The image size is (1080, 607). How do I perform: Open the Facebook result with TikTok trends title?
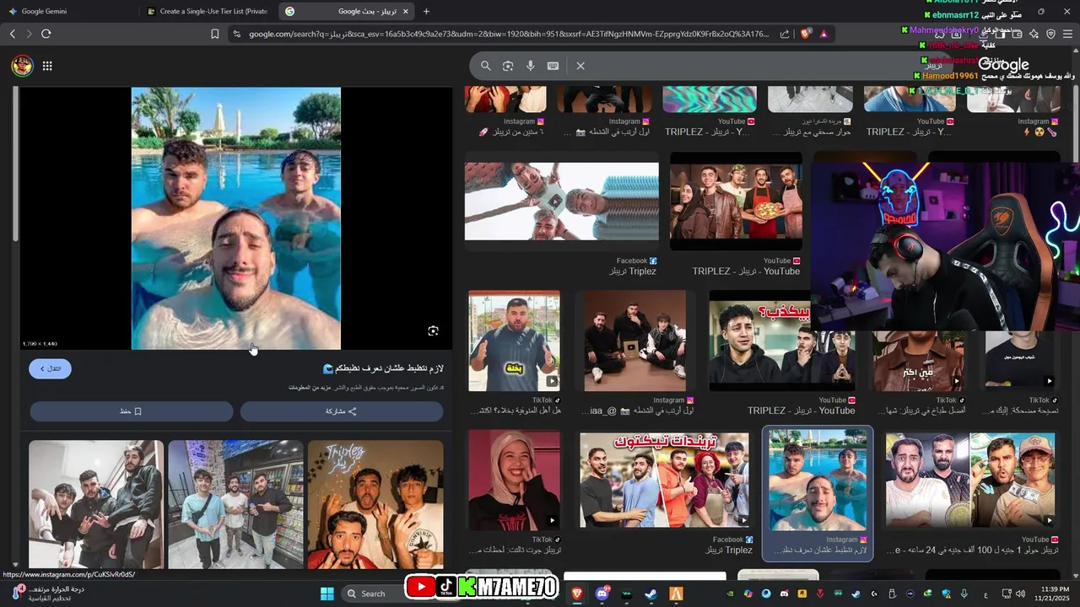pos(664,479)
